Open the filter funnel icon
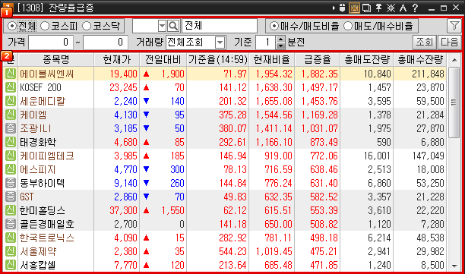This screenshot has height=274, width=465. tap(454, 26)
